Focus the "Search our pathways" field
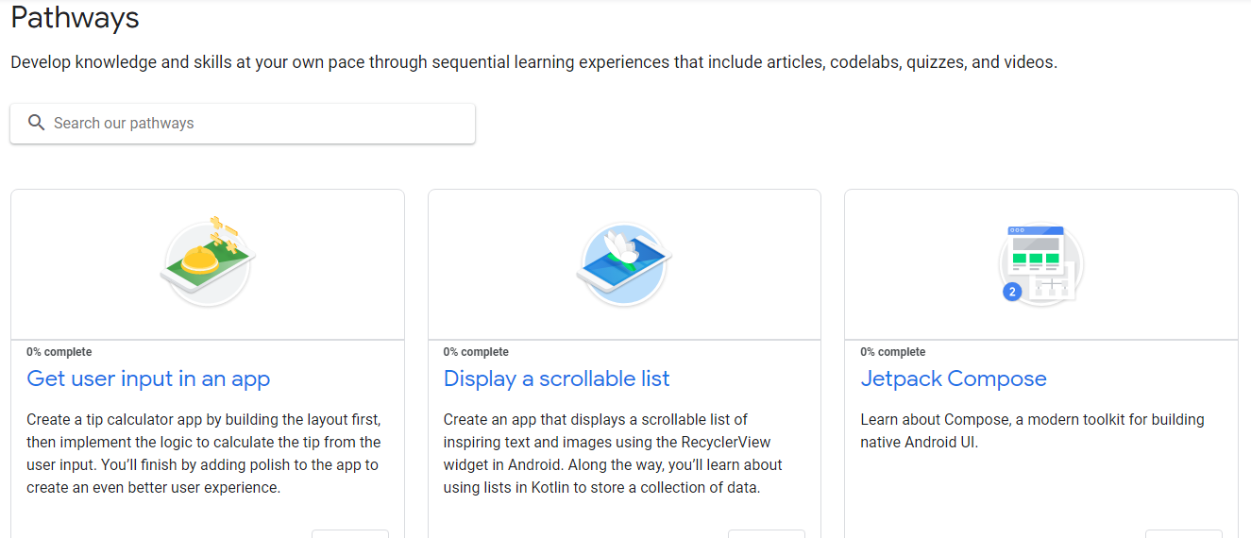Viewport: 1251px width, 538px height. pos(255,124)
